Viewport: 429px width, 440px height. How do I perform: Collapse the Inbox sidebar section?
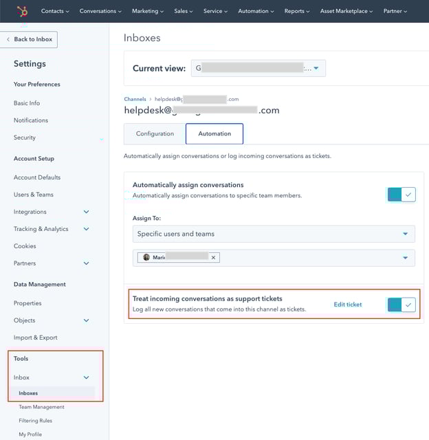coord(86,377)
